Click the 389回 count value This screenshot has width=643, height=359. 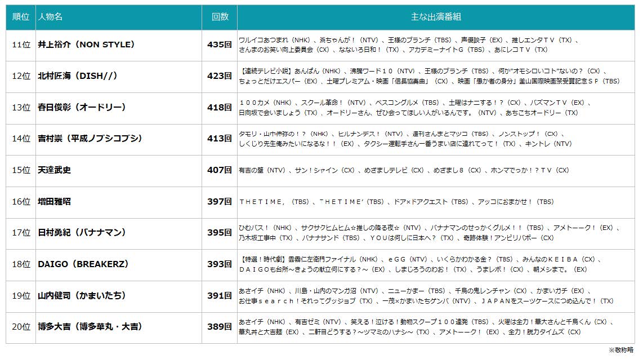220,327
